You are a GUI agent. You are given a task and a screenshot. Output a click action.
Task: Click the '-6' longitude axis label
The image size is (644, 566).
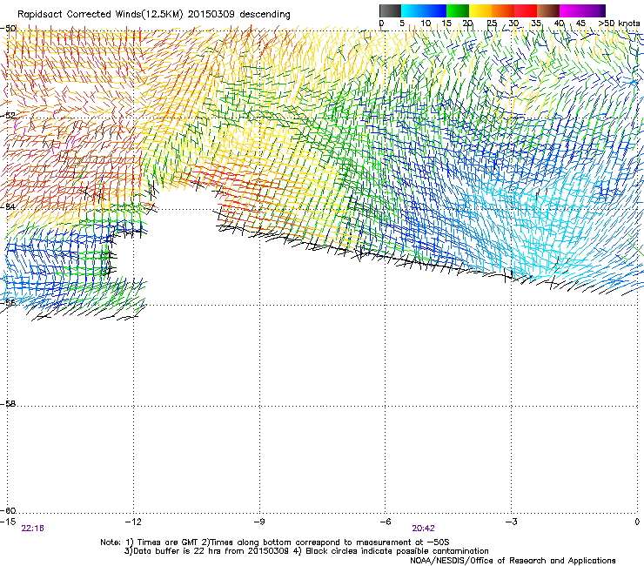(x=385, y=522)
